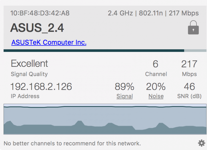Click the Excellent signal quality text

point(29,64)
